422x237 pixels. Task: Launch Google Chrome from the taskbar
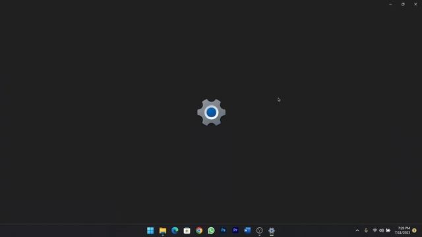tap(199, 230)
